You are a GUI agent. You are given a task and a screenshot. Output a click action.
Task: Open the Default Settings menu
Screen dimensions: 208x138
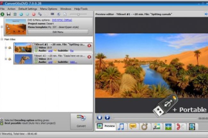[x=27, y=9]
